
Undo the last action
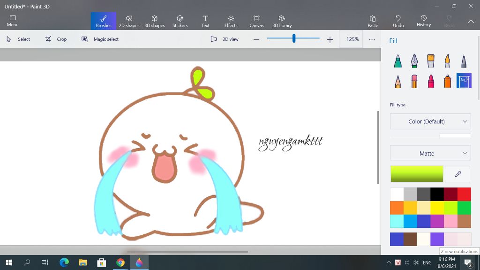398,21
